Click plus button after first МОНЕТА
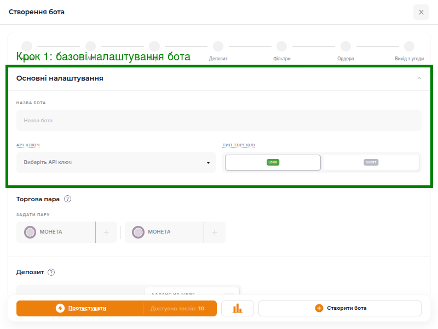Image resolution: width=438 pixels, height=329 pixels. (x=106, y=232)
